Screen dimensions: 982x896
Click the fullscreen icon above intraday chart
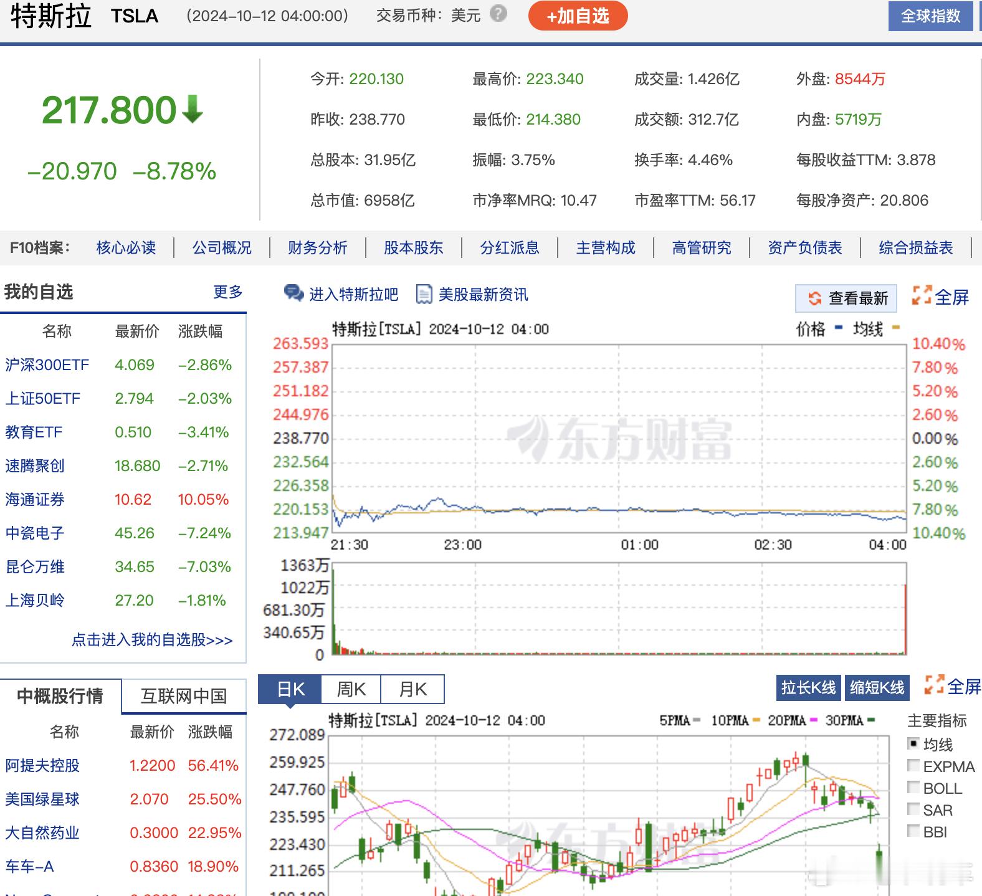pos(922,295)
